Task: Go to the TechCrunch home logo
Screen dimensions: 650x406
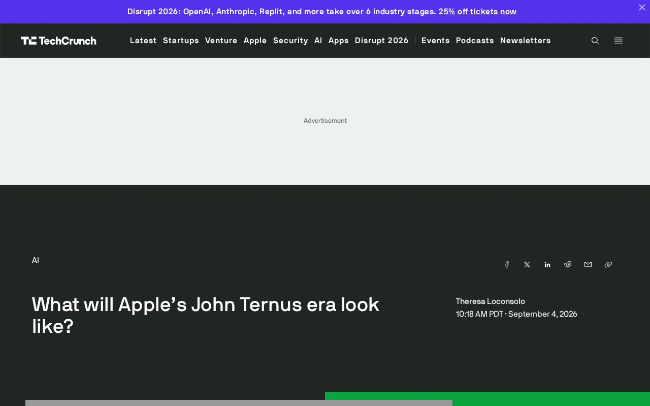Action: (59, 41)
